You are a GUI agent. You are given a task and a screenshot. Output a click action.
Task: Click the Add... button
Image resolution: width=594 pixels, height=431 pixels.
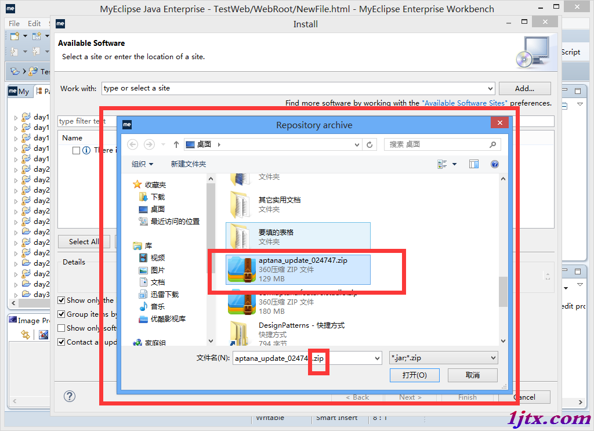(524, 89)
